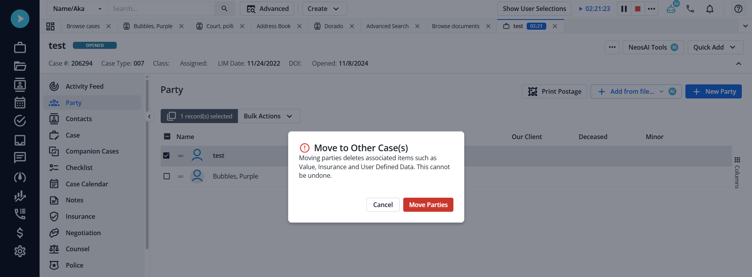This screenshot has height=277, width=752.
Task: Open the settings gear icon in left rail
Action: (x=20, y=251)
